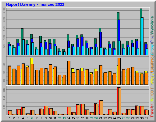
Task: Select day label "17" on the x-axis
Action: coord(82,118)
